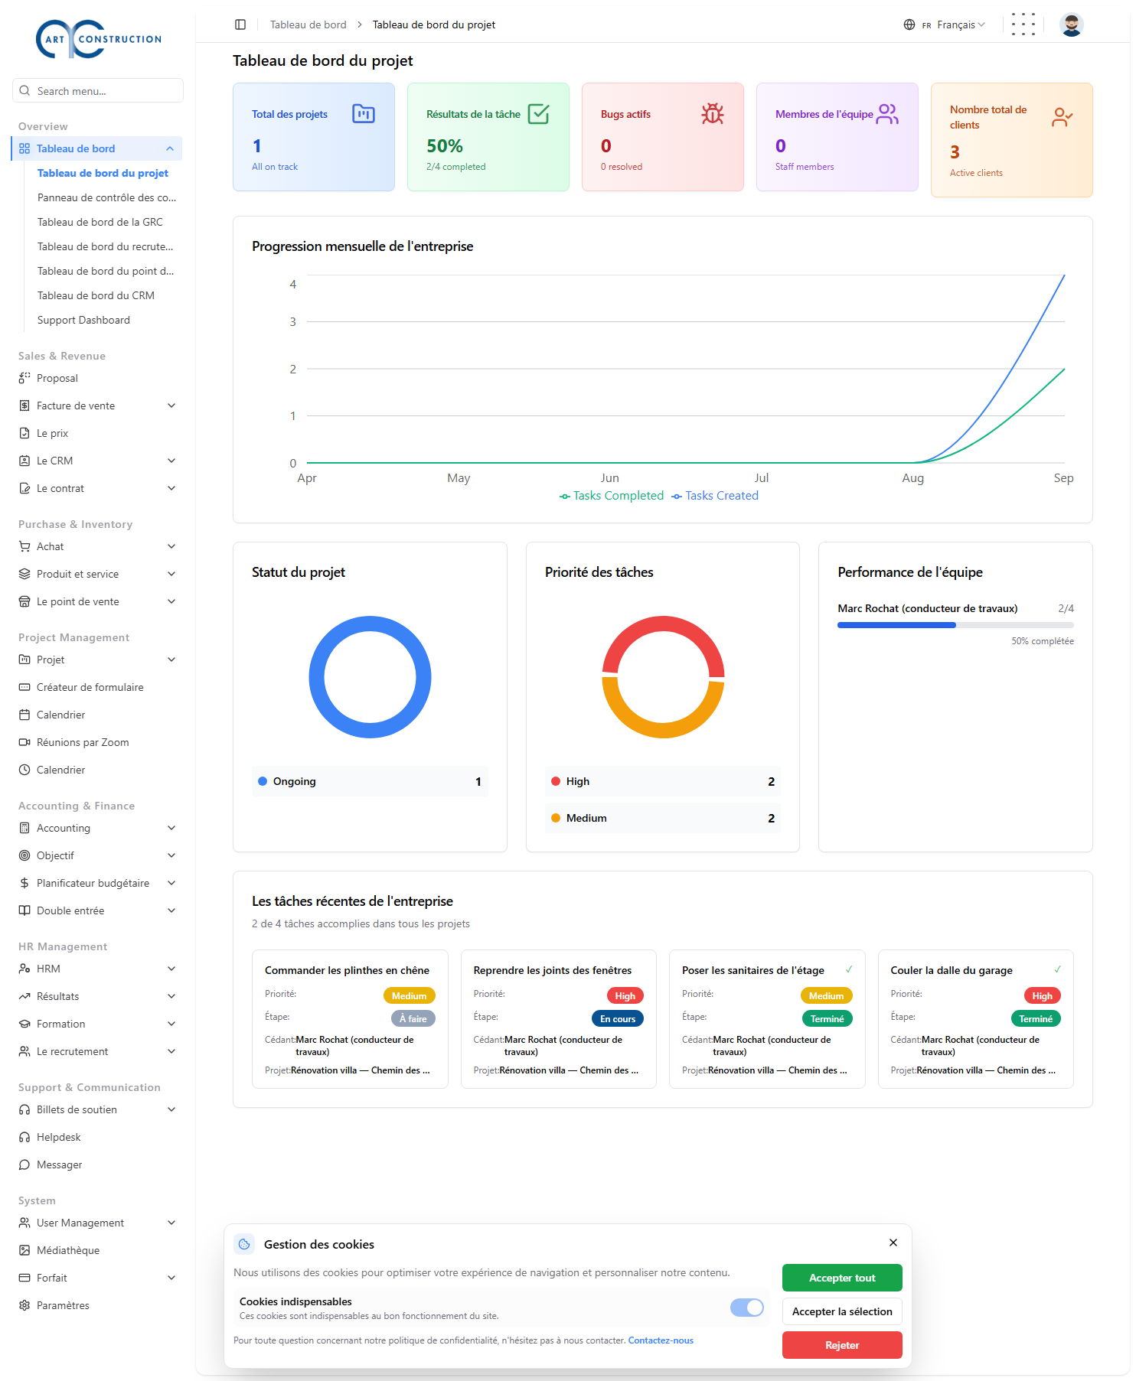Click the Médiathèque image icon
The width and height of the screenshot is (1136, 1381).
coord(24,1250)
